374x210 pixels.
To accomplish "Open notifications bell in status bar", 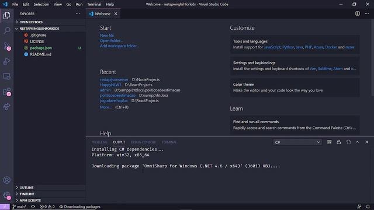I will [368, 206].
